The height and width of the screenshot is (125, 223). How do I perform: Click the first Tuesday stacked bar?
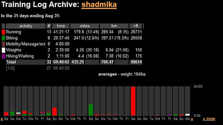[x=24, y=114]
